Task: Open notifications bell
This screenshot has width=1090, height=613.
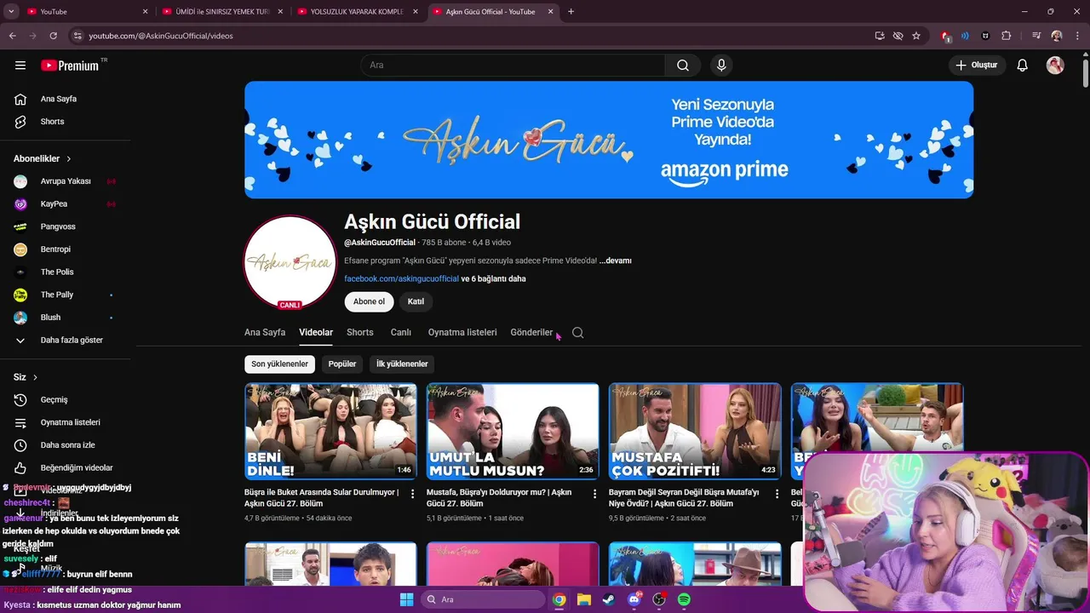Action: pyautogui.click(x=1023, y=66)
